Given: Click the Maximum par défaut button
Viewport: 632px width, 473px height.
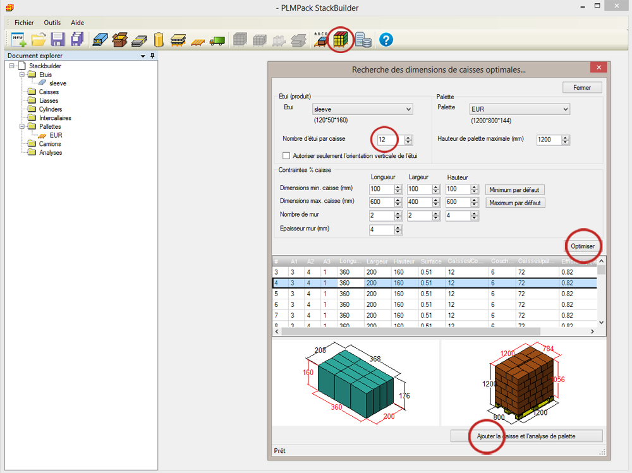Looking at the screenshot, I should click(515, 203).
